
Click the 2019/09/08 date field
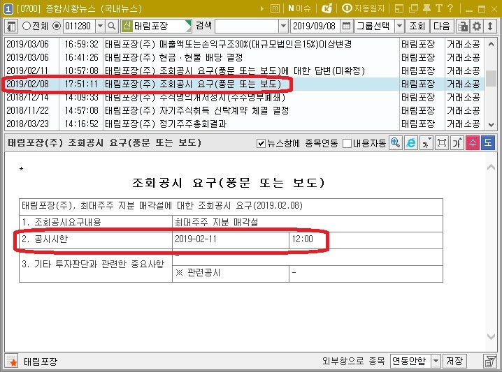315,26
